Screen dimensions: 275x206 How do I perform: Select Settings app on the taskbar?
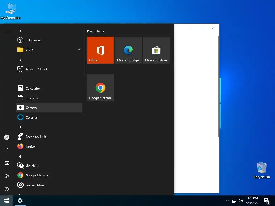20,201
